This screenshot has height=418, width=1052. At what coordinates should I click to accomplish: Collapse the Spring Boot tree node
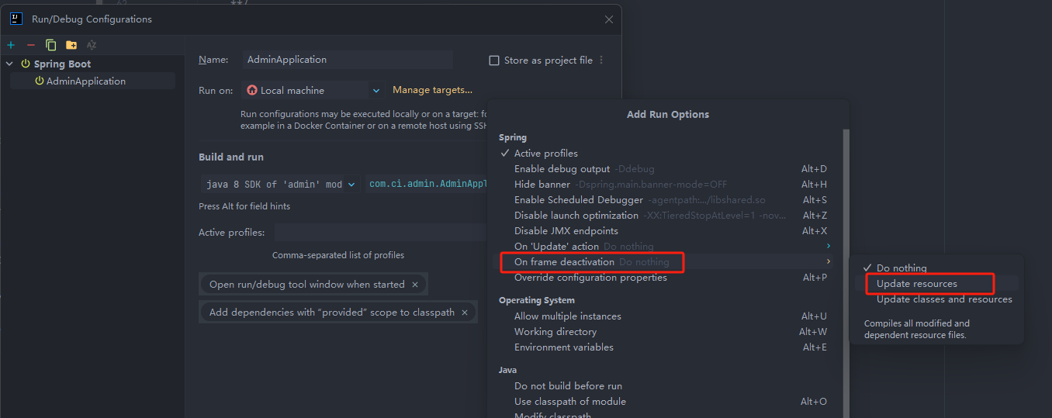(x=9, y=64)
